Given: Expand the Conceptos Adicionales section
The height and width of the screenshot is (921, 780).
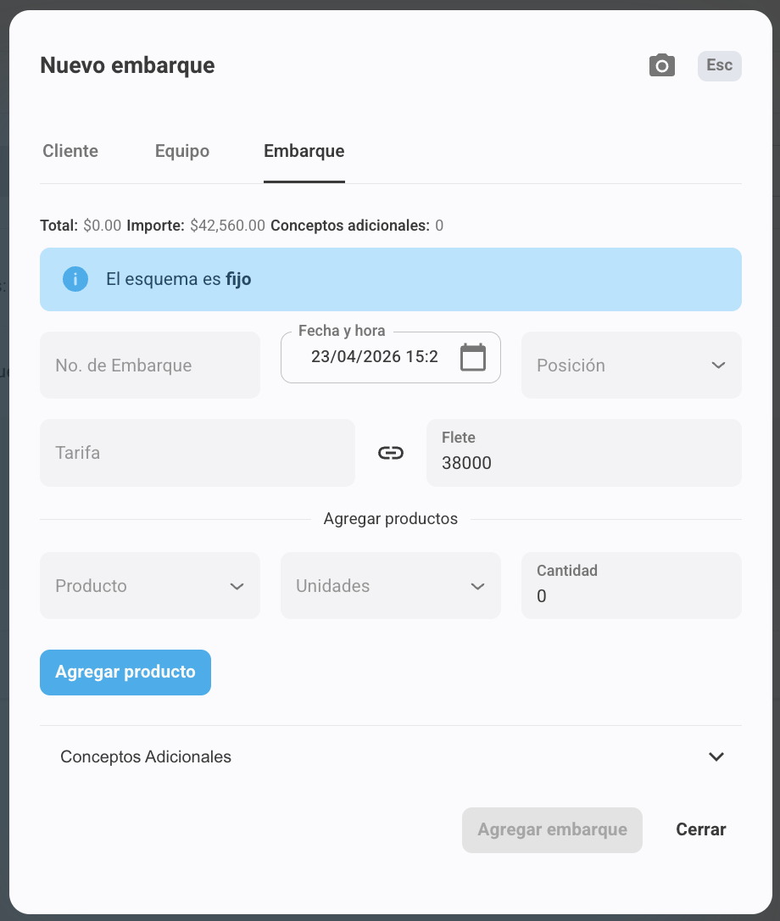Looking at the screenshot, I should [391, 756].
